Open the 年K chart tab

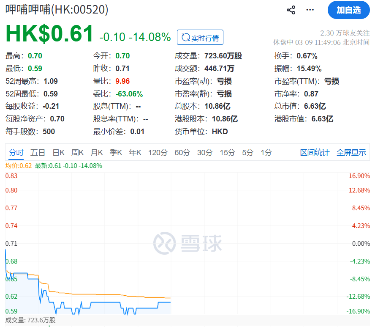coord(135,153)
